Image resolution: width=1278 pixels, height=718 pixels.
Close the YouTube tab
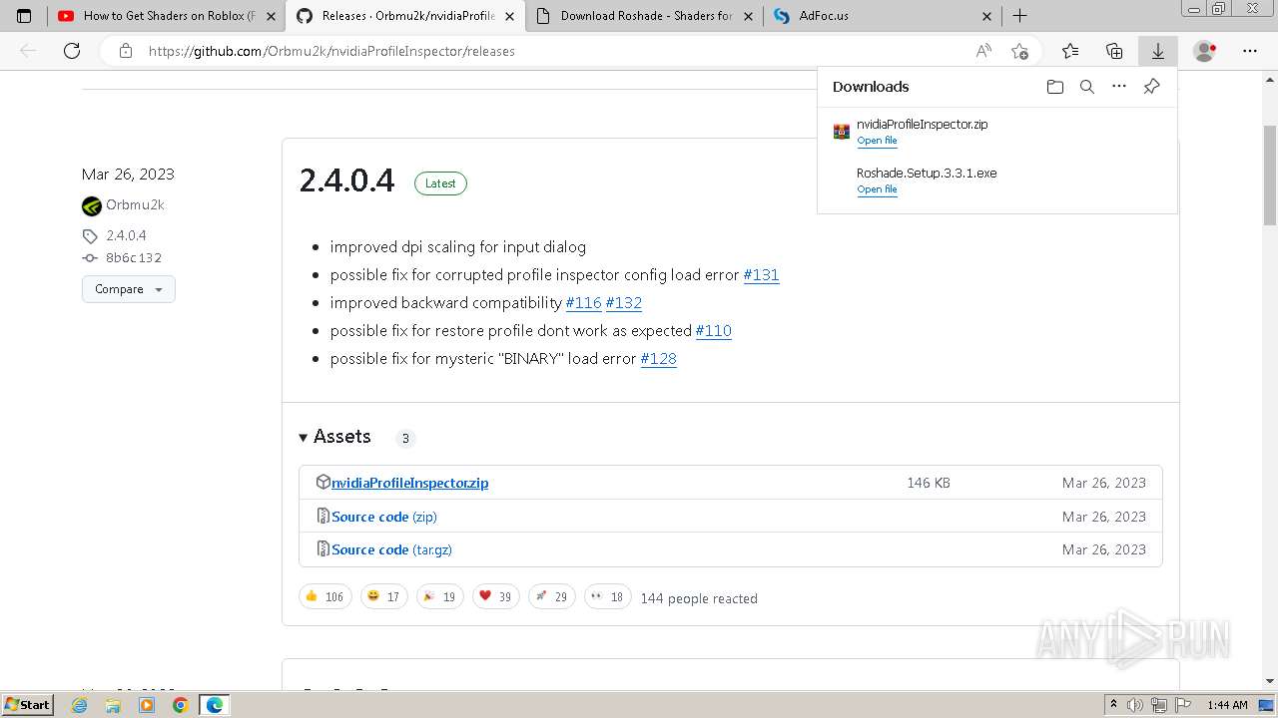click(x=270, y=16)
